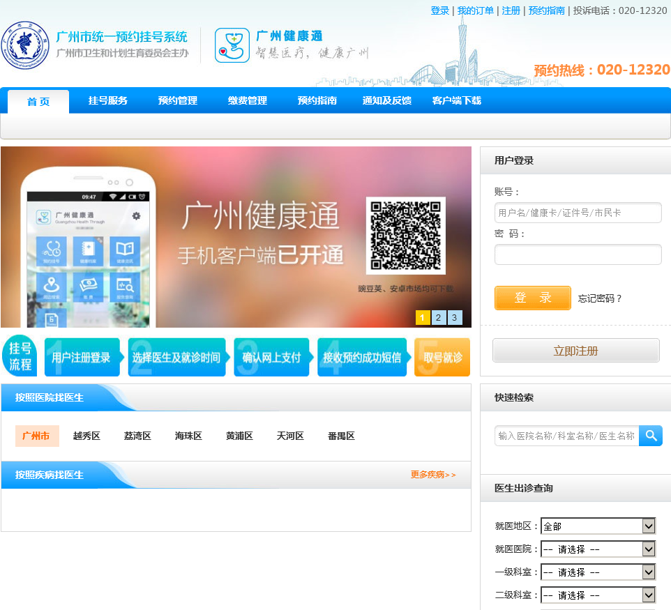671x610 pixels.
Task: Select the 黄浦区 district filter
Action: [239, 436]
